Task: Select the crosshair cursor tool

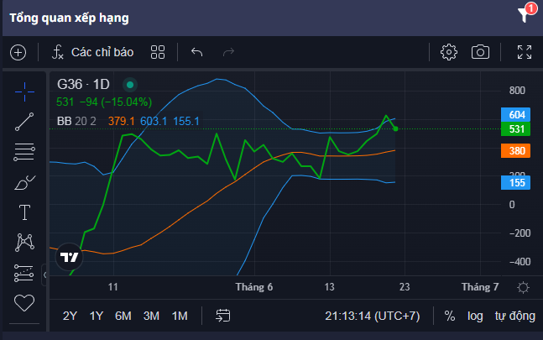Action: [24, 92]
